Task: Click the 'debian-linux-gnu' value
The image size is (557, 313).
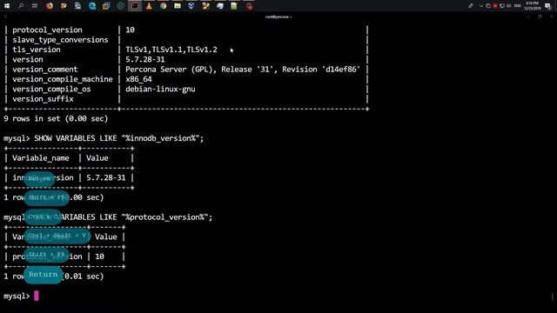Action: coord(160,89)
